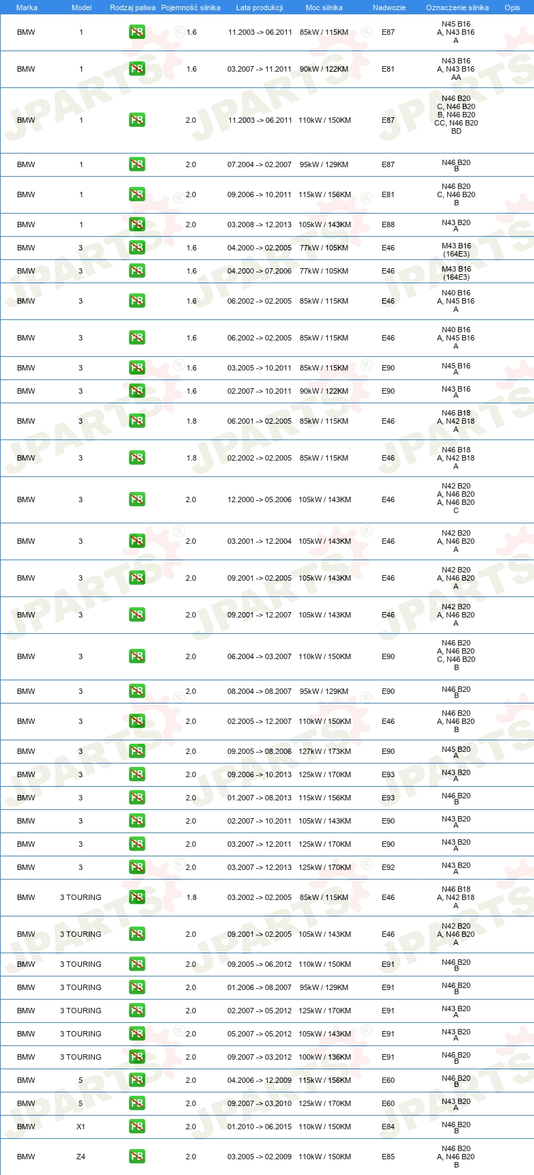The height and width of the screenshot is (1175, 534).
Task: Click fuel icon in BMW Z4 row
Action: [x=137, y=1157]
